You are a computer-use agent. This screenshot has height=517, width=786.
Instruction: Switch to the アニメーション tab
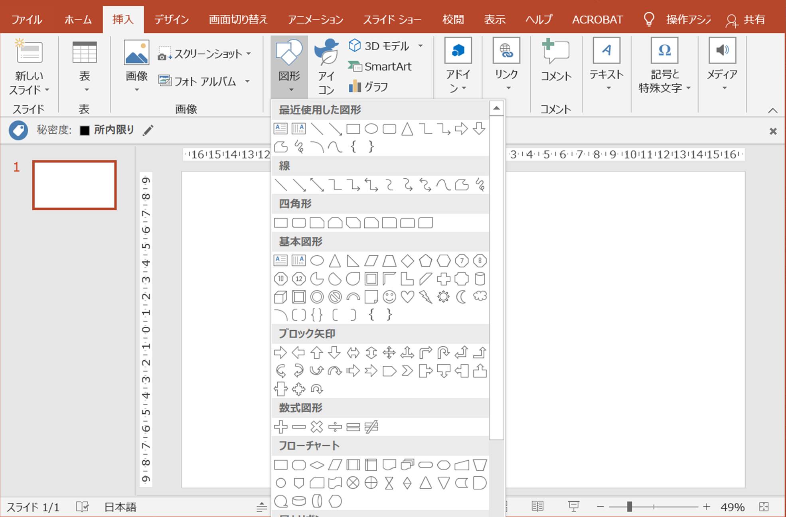tap(315, 19)
